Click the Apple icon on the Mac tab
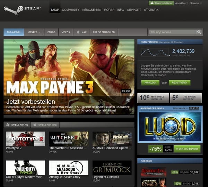This screenshot has height=187, width=208. click(x=78, y=32)
